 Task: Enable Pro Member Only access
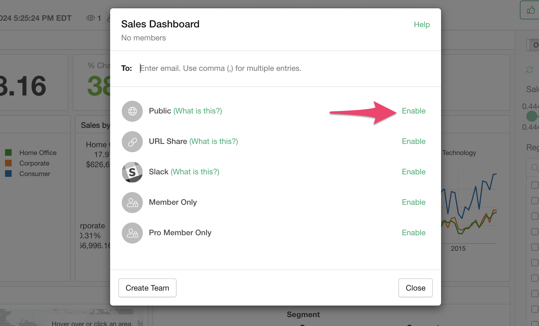tap(414, 233)
